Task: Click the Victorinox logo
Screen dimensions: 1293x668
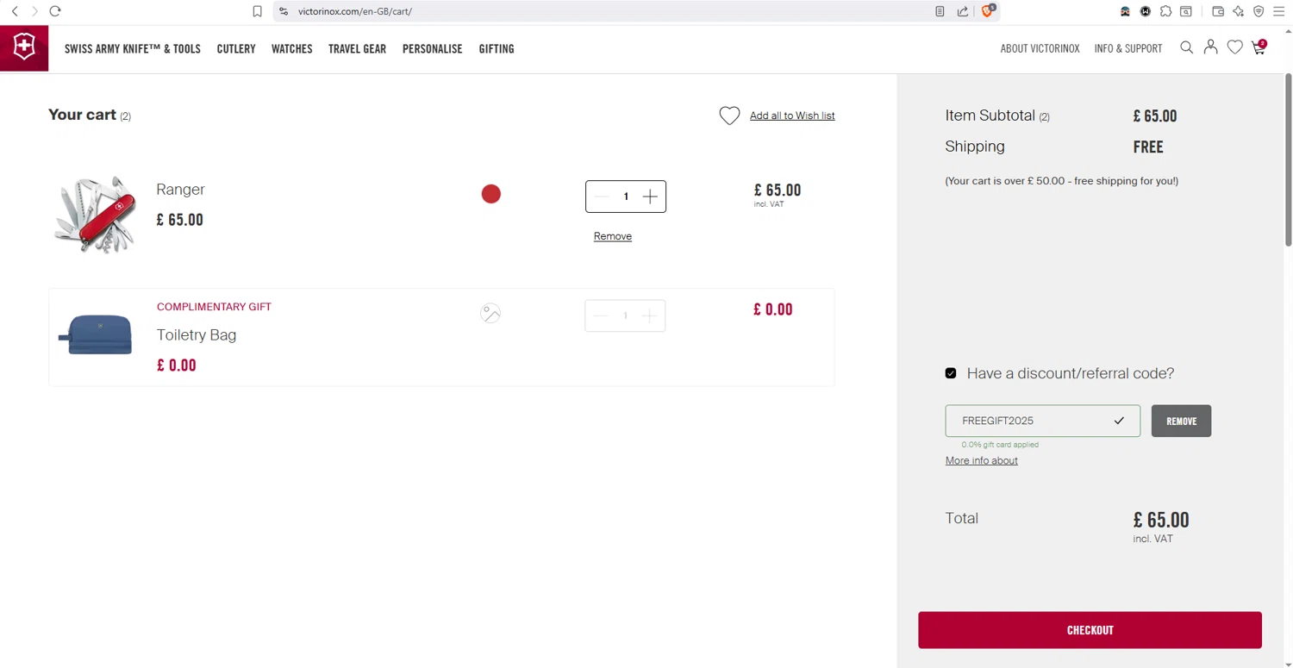Action: coord(24,47)
